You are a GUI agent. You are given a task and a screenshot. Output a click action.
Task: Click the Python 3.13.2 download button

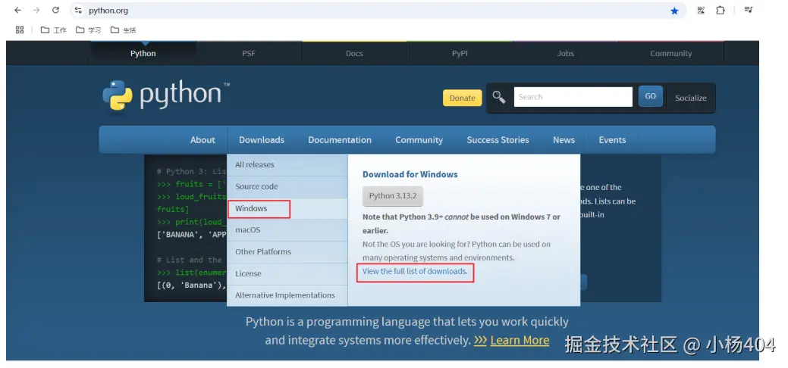393,196
